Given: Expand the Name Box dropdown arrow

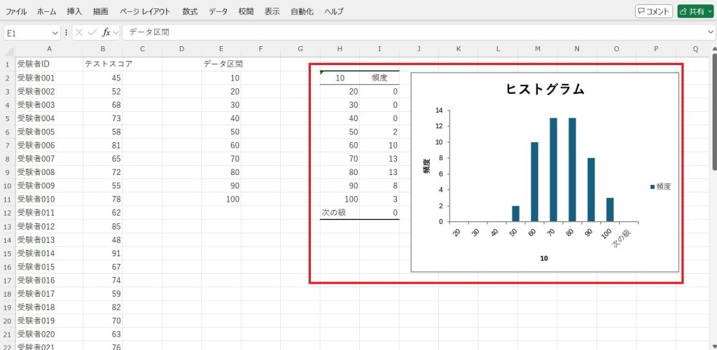Looking at the screenshot, I should [55, 33].
